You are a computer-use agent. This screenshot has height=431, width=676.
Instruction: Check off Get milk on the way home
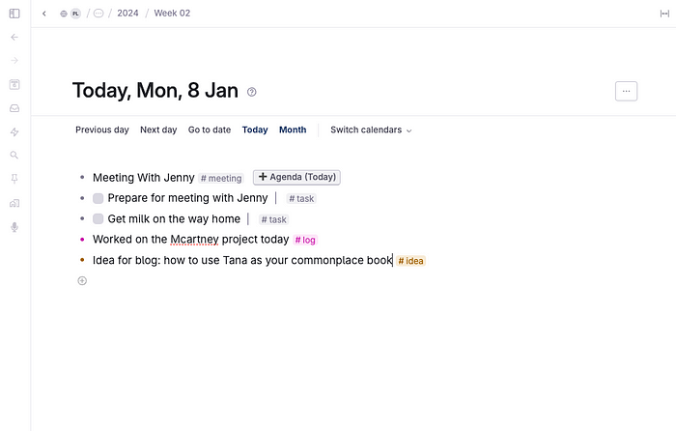(x=99, y=219)
